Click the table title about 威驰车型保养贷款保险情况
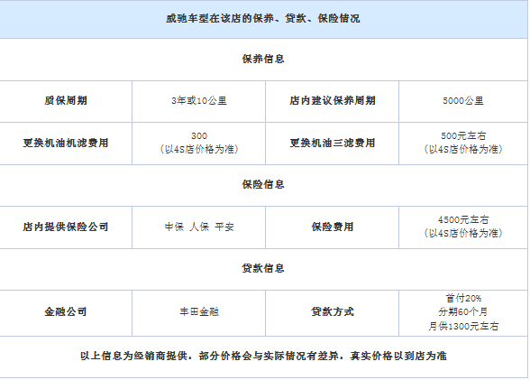 (x=263, y=18)
